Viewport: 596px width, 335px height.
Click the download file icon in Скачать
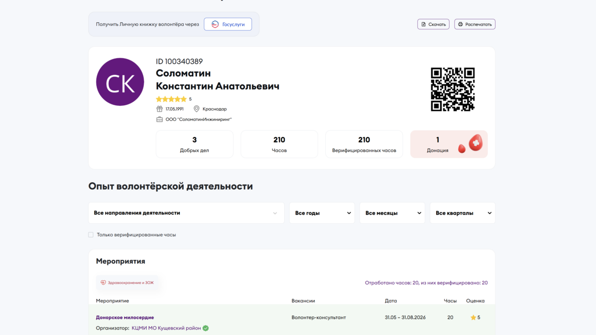(424, 24)
